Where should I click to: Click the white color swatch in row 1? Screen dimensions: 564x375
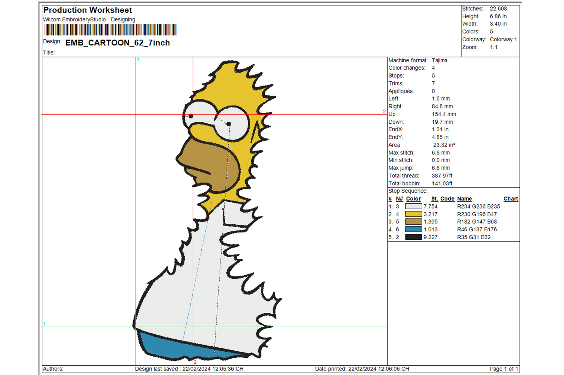tap(413, 206)
